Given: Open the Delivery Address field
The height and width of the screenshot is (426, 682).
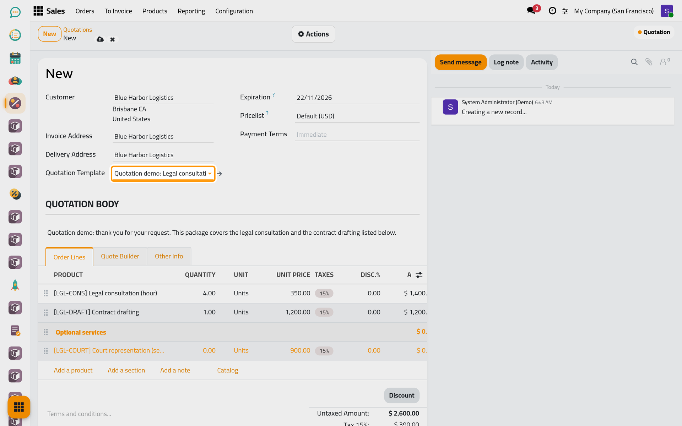Looking at the screenshot, I should coord(163,155).
